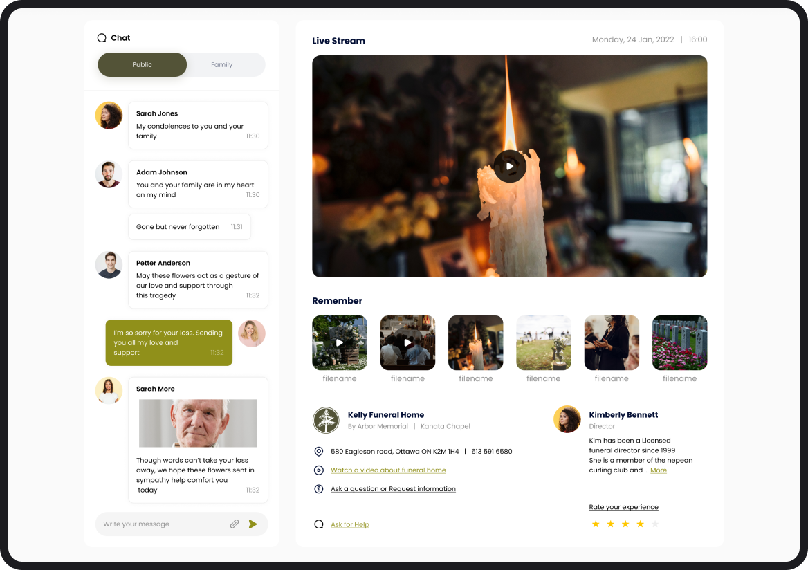Click the Kimberly Bennett name heading
This screenshot has width=808, height=570.
(x=623, y=415)
